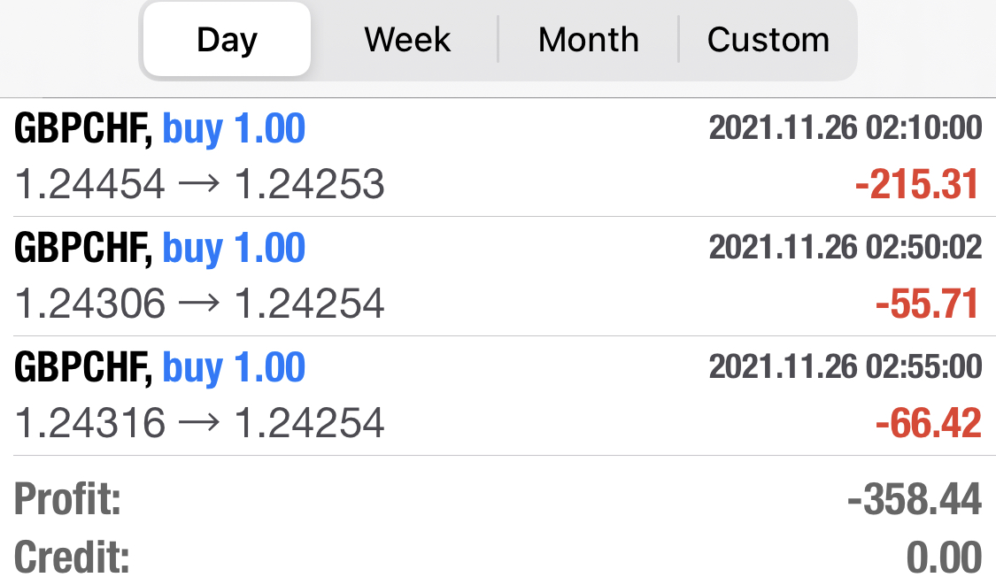Viewport: 996px width, 585px height.
Task: Click the 02:10:00 trade timestamp
Action: pyautogui.click(x=845, y=128)
